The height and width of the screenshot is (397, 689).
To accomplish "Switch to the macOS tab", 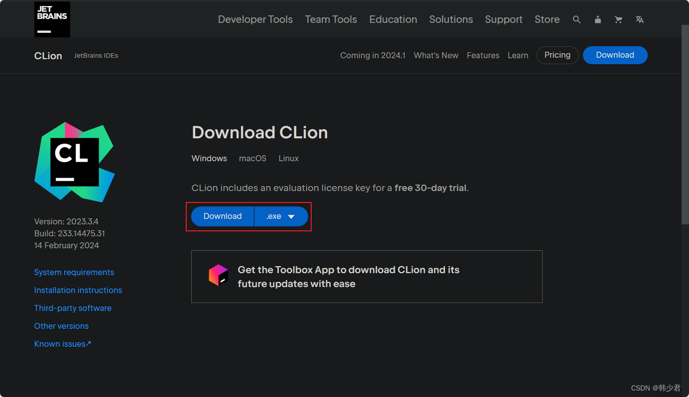I will [x=252, y=158].
